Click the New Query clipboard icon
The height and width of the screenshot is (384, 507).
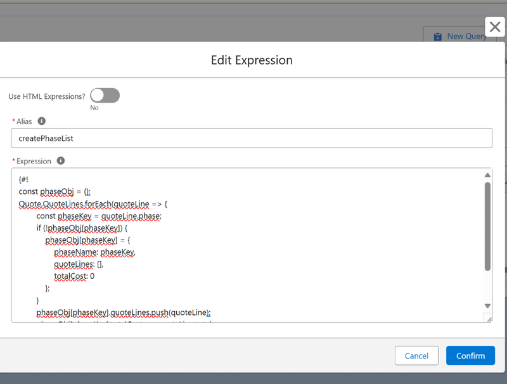coord(438,37)
